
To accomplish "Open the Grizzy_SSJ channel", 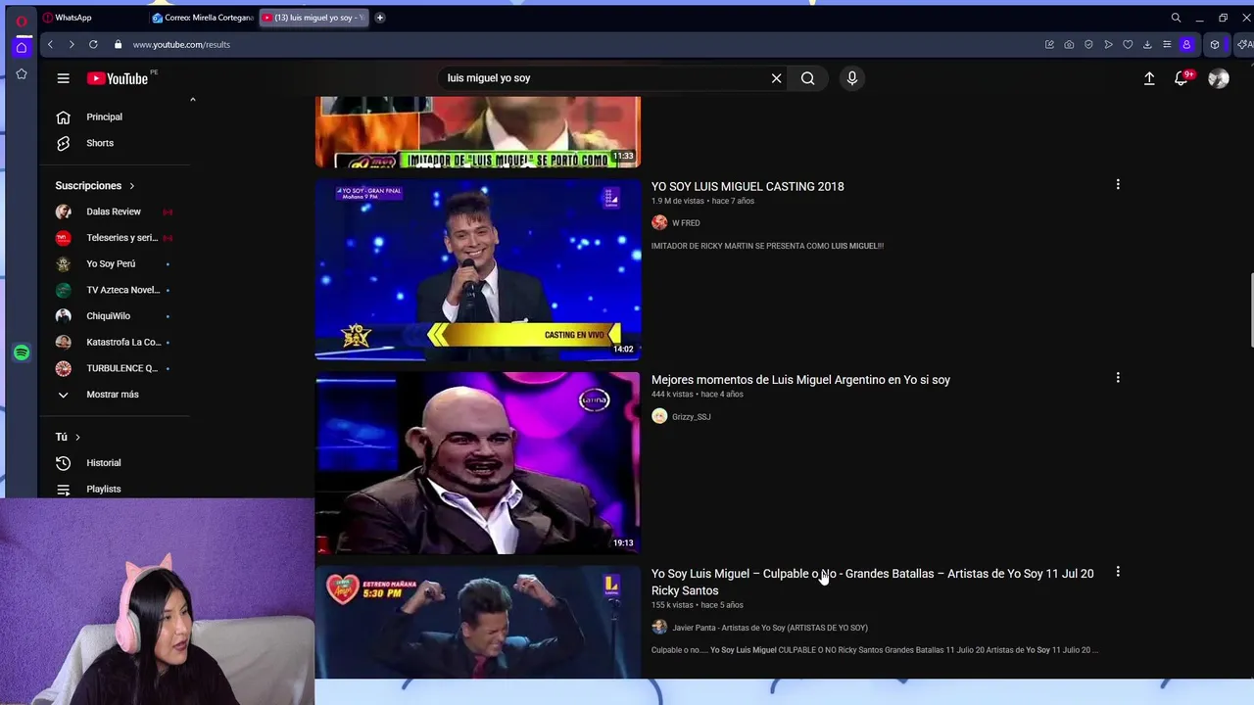I will click(691, 417).
